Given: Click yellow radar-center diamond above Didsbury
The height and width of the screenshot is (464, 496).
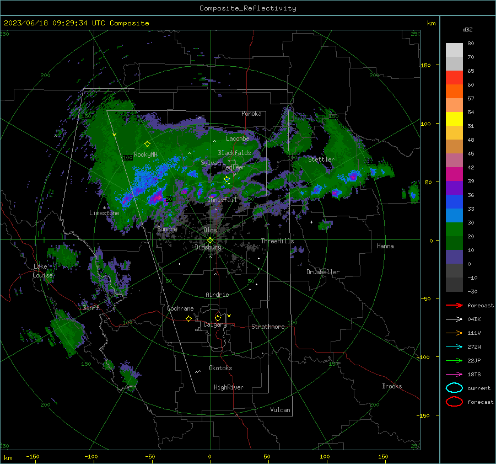Looking at the screenshot, I should point(210,241).
